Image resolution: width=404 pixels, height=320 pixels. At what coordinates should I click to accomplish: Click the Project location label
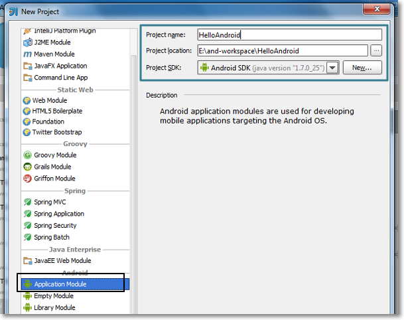pyautogui.click(x=168, y=50)
